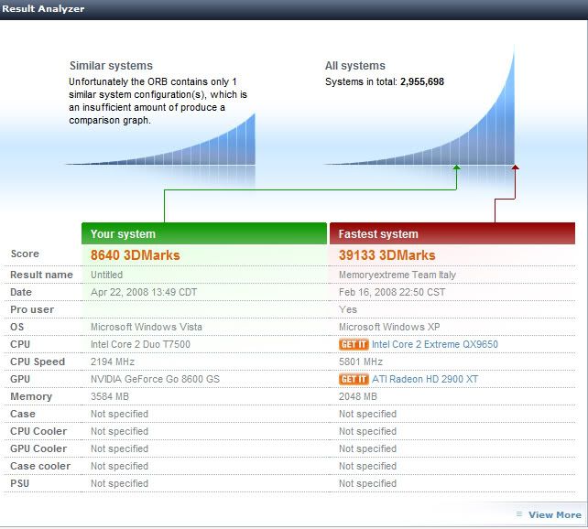Click the list icon beside View More
The width and height of the screenshot is (588, 529).
[519, 514]
